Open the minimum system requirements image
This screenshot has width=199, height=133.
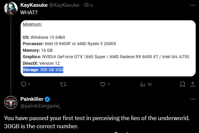(x=108, y=48)
